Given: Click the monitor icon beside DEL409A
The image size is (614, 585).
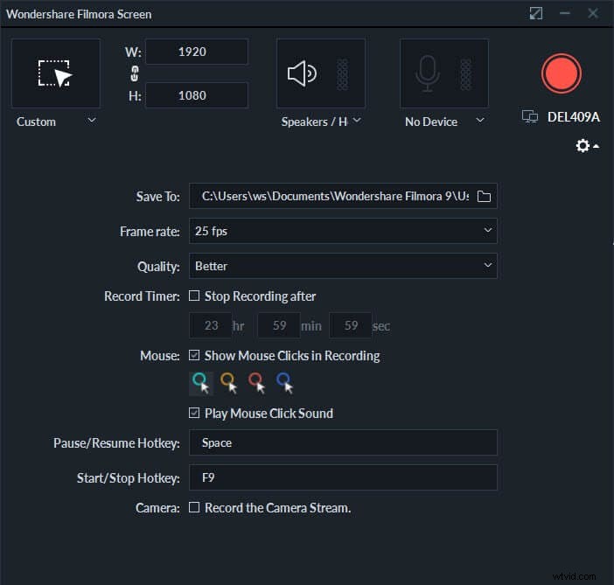Looking at the screenshot, I should click(x=529, y=116).
